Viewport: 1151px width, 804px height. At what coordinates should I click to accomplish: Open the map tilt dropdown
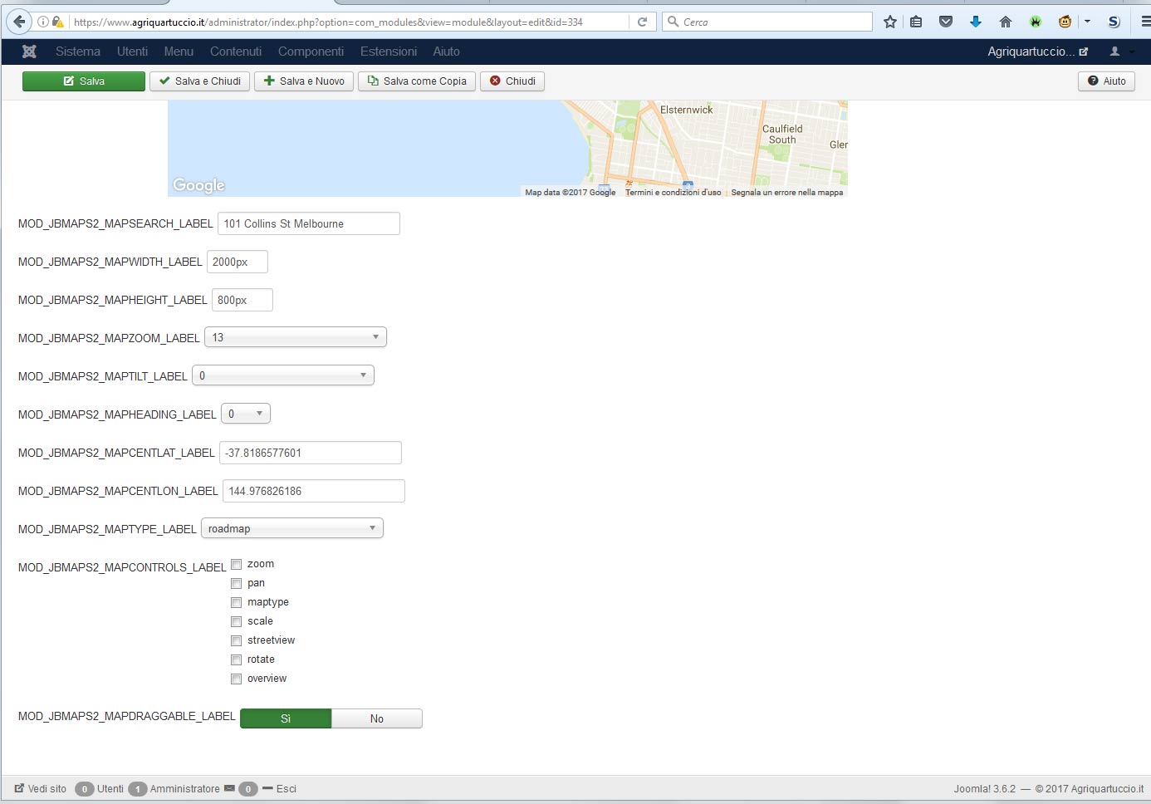click(x=283, y=375)
